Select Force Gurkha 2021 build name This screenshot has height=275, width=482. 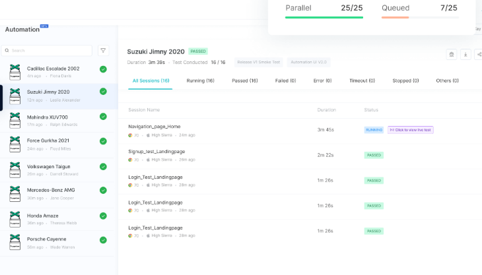click(x=48, y=140)
